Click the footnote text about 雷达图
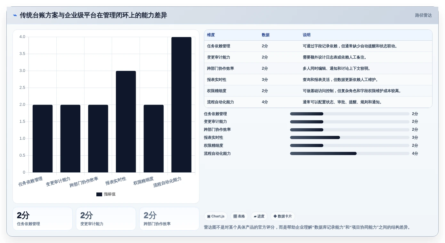445x243 pixels. 307,227
